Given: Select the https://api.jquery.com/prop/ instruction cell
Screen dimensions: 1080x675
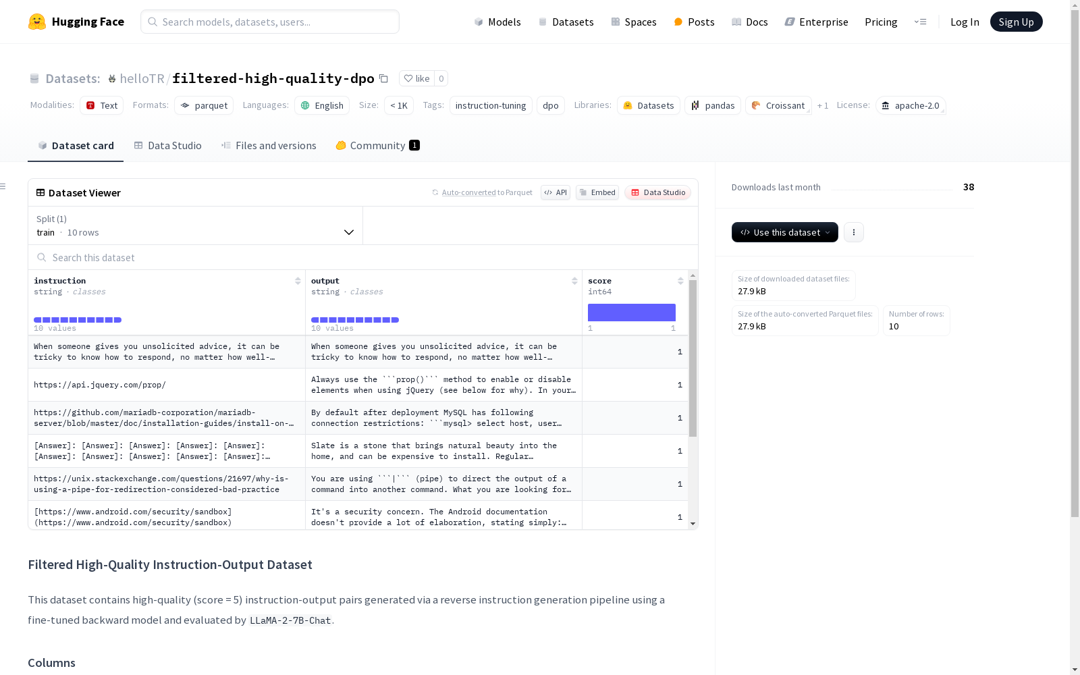Looking at the screenshot, I should coord(167,385).
